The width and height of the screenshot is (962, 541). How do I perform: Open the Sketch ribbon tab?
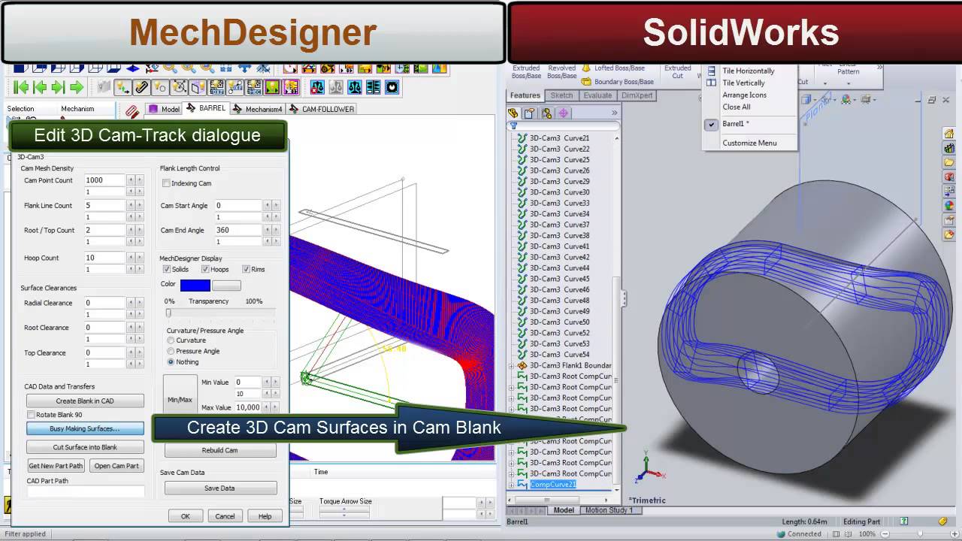(x=561, y=95)
